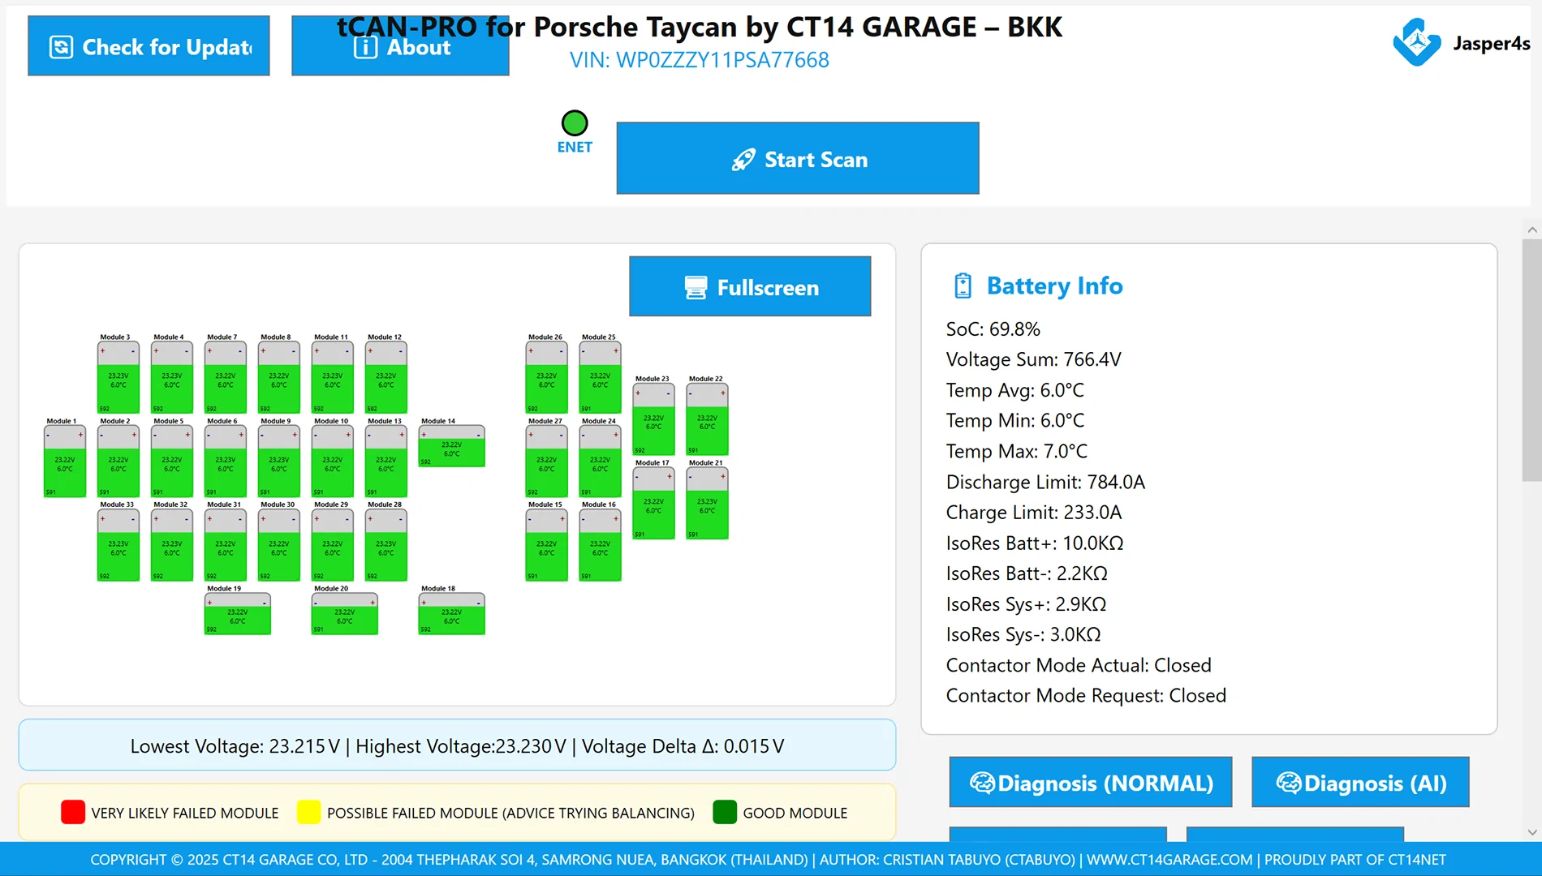Run Diagnosis (AI)
The image size is (1542, 876).
coord(1360,782)
